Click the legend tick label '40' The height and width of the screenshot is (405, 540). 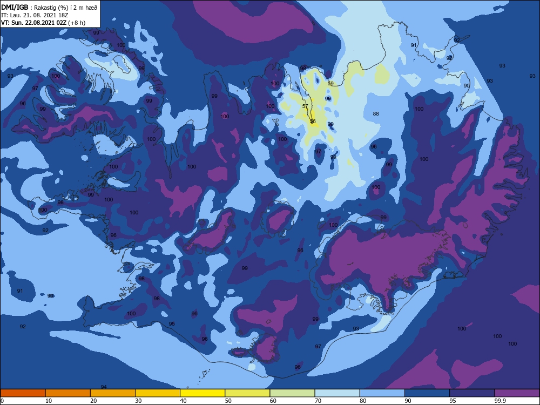click(183, 401)
